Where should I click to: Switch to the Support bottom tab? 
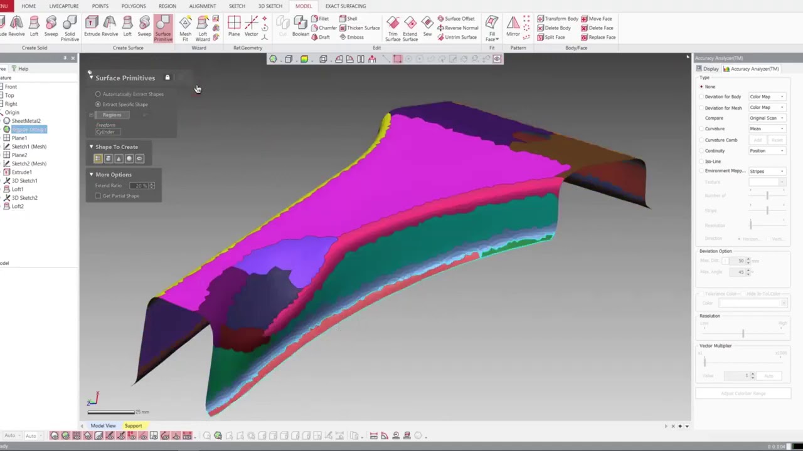pos(133,426)
